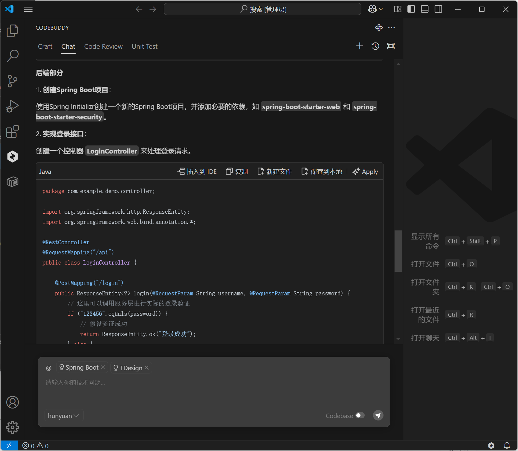The height and width of the screenshot is (451, 518).
Task: Toggle the bottom panel layout
Action: point(424,9)
